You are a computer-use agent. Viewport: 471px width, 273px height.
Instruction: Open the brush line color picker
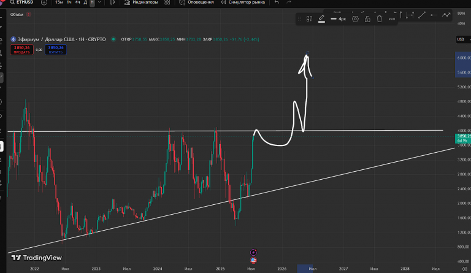pos(321,19)
